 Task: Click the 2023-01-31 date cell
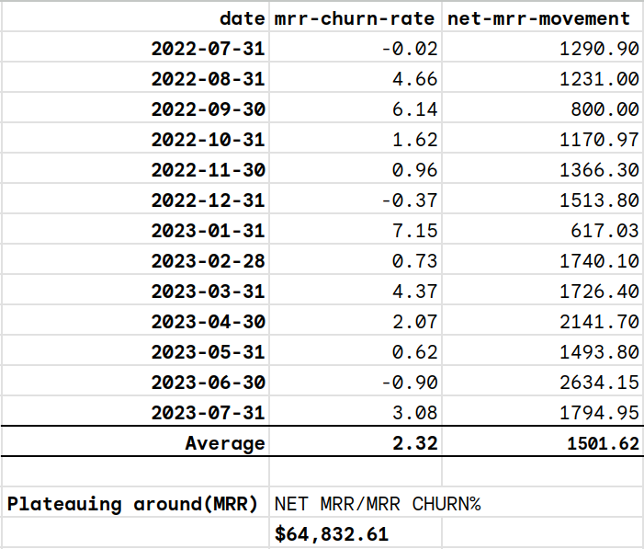point(135,230)
